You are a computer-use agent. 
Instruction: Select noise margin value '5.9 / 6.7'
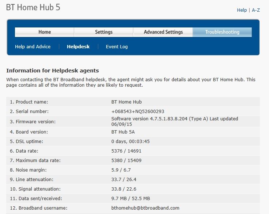[121, 170]
